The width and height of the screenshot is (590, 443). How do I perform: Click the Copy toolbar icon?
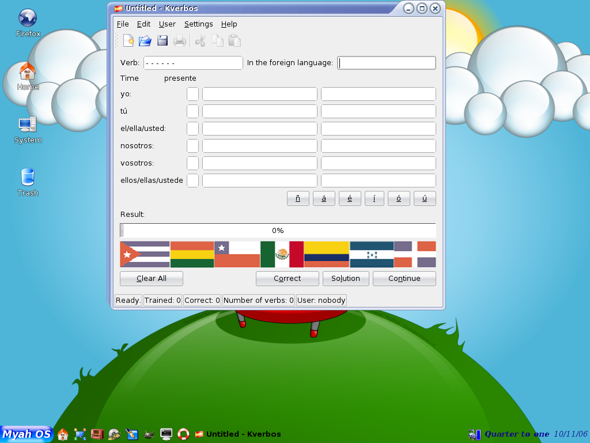(x=217, y=41)
